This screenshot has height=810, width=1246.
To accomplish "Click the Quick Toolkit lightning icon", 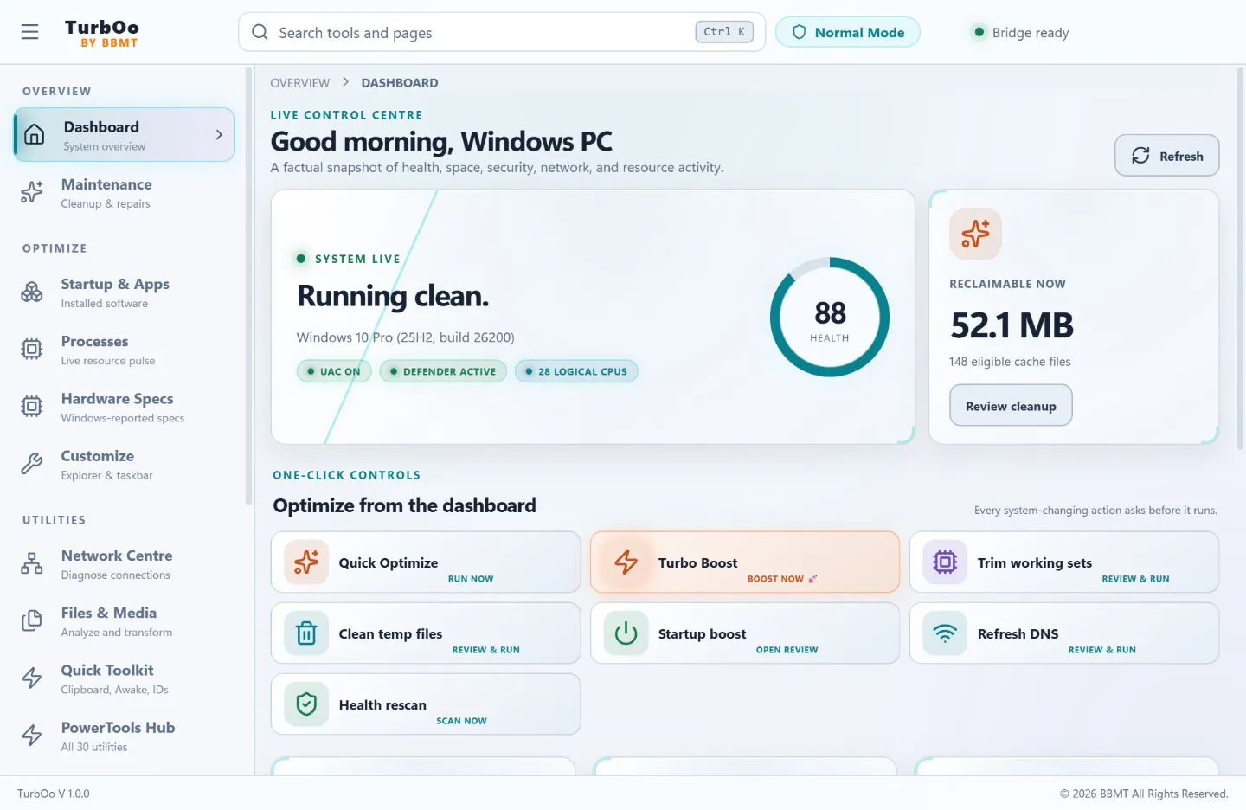I will (x=32, y=678).
